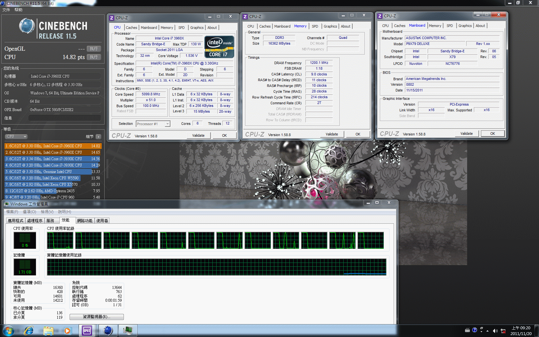
Task: Switch to Mainboard tab in first CPU-Z window
Action: (149, 28)
